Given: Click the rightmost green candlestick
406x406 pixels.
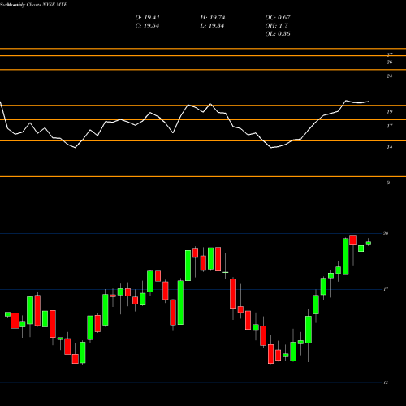Looking at the screenshot, I should coord(369,243).
